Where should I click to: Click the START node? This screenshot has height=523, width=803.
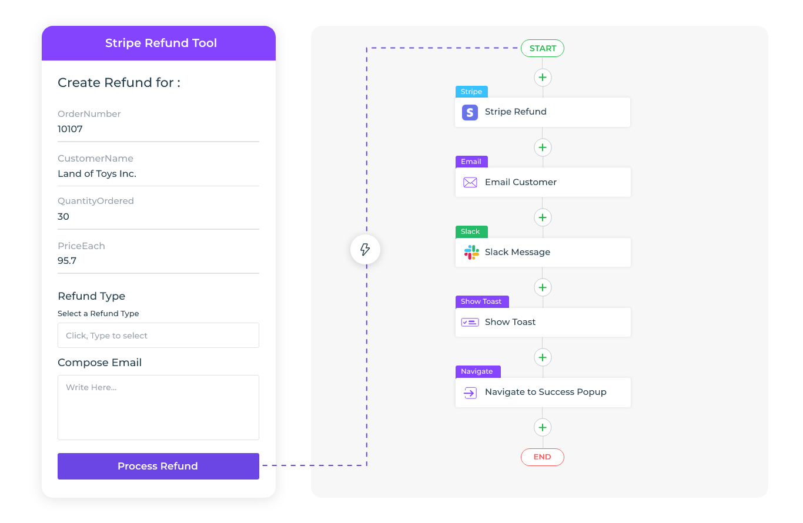point(542,48)
